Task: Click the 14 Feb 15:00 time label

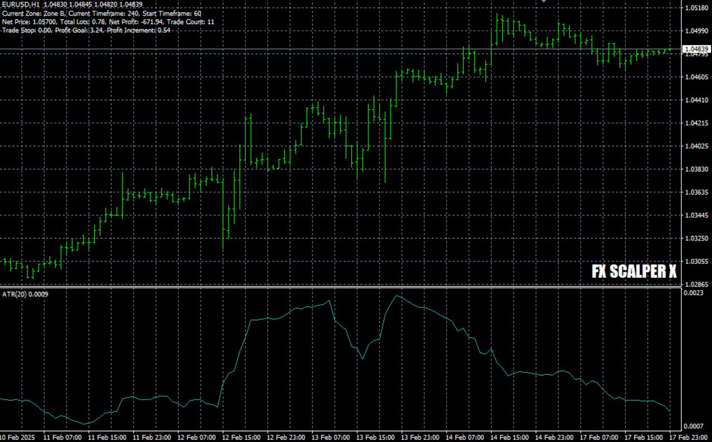Action: click(509, 437)
